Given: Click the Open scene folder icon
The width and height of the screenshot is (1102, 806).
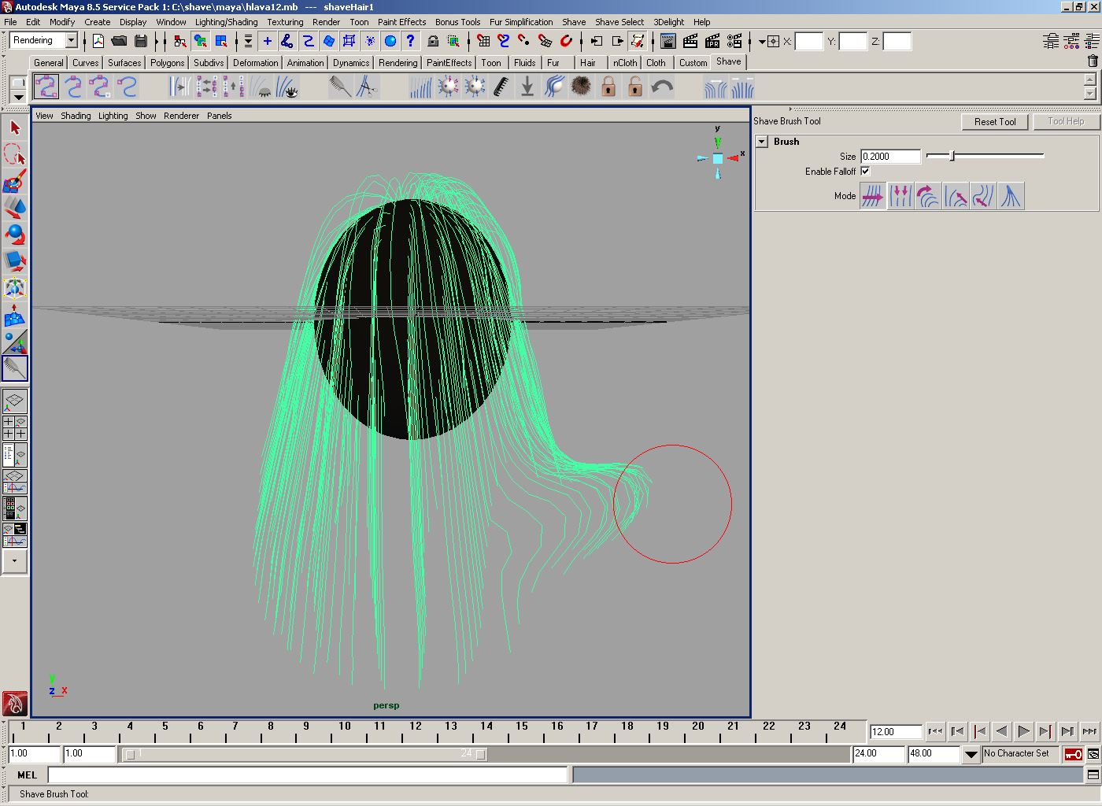Looking at the screenshot, I should [x=120, y=41].
